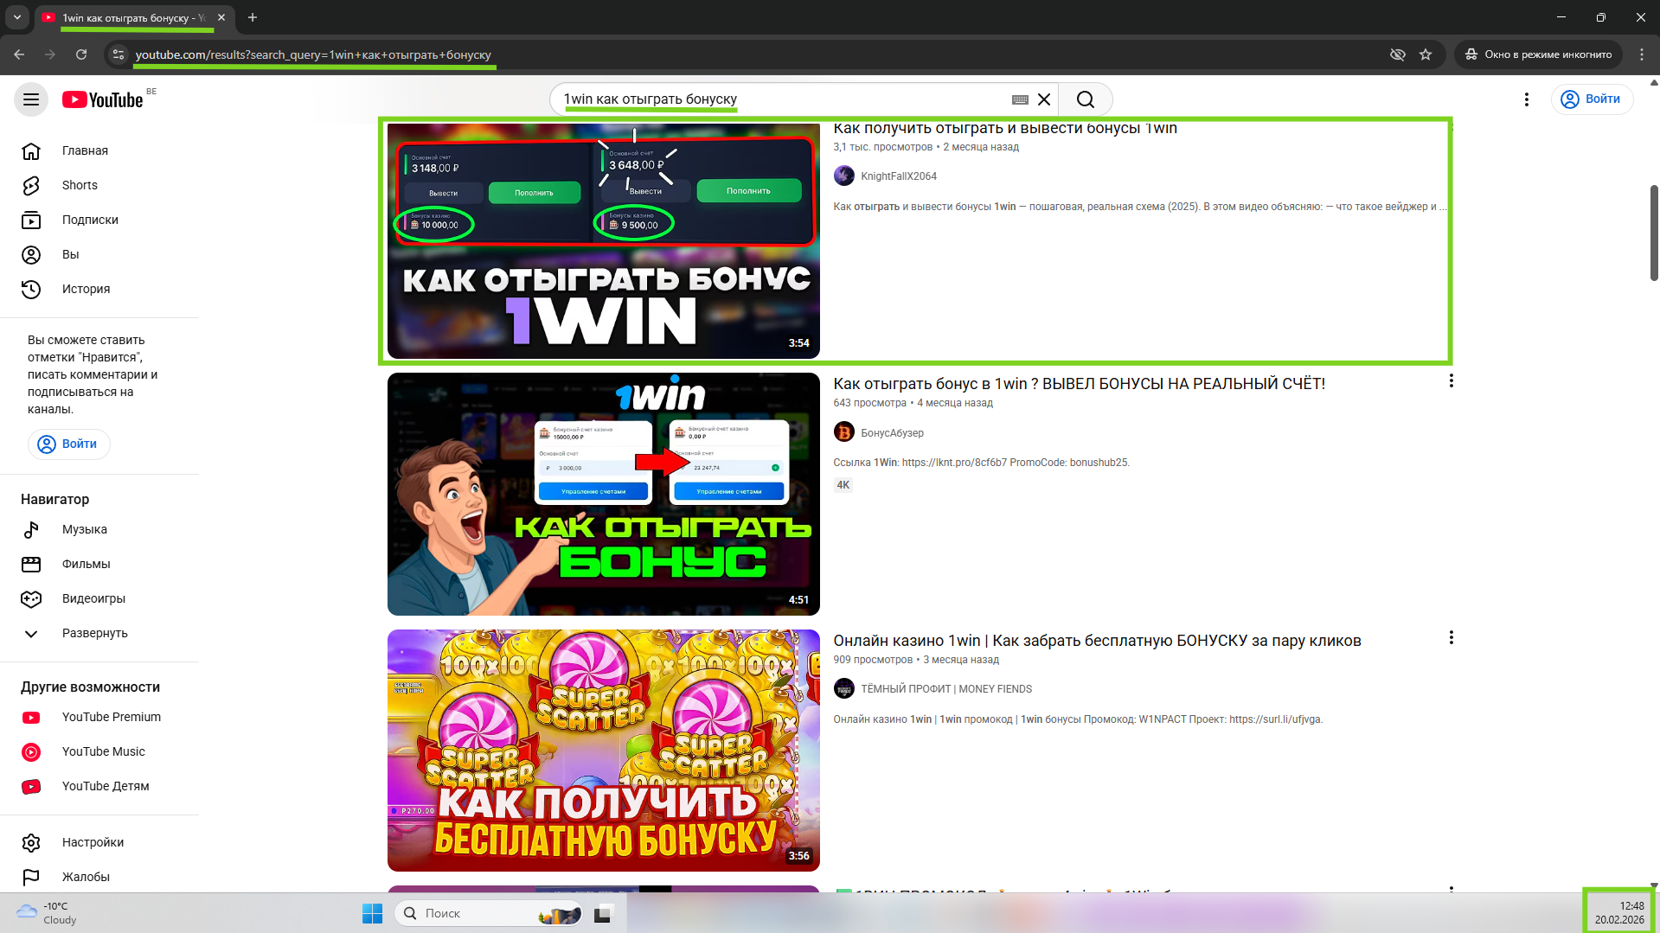Open site information icon in address bar

pos(119,54)
